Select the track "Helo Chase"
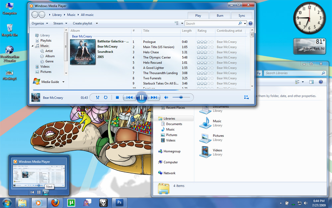Screen dimensions: 332x208 [151, 52]
